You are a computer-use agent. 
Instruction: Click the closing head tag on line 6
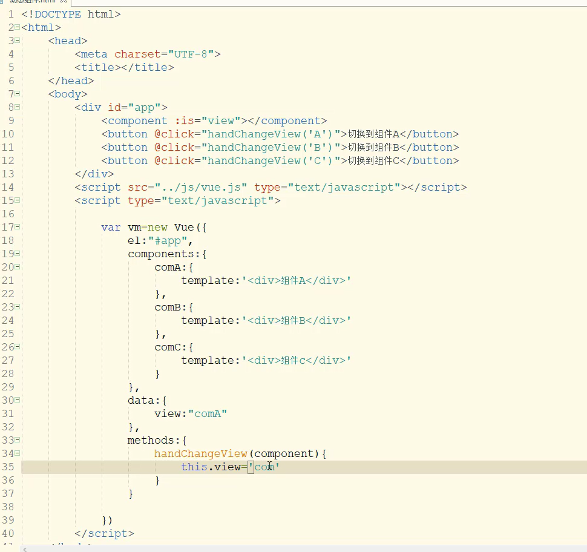(x=71, y=81)
